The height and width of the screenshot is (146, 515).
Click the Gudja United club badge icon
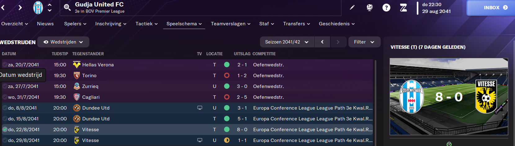[x=38, y=8]
